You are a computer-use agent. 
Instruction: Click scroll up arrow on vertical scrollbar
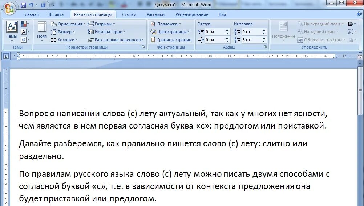tap(360, 63)
